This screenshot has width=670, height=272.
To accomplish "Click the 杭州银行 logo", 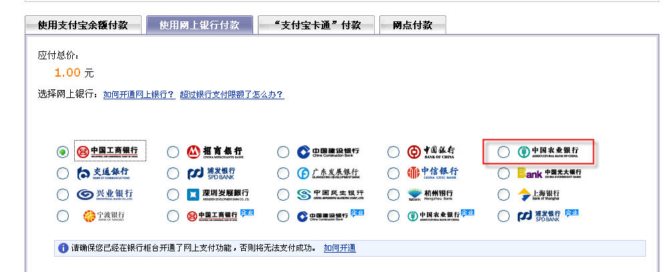I will [x=430, y=195].
